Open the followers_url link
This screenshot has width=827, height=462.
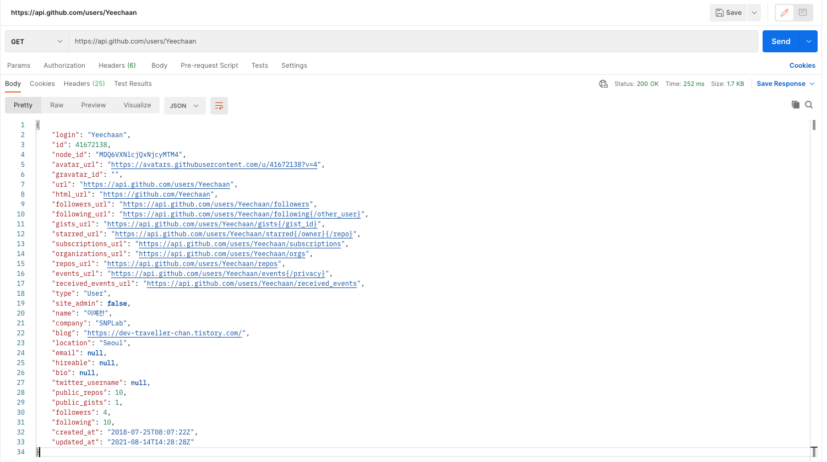pos(216,204)
